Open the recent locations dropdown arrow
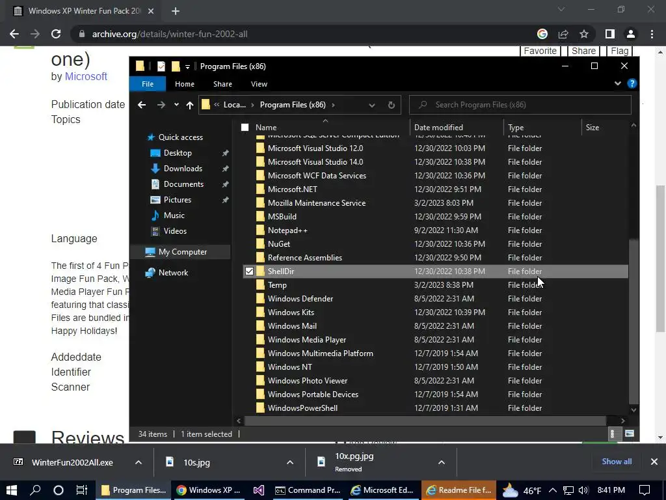 click(176, 105)
